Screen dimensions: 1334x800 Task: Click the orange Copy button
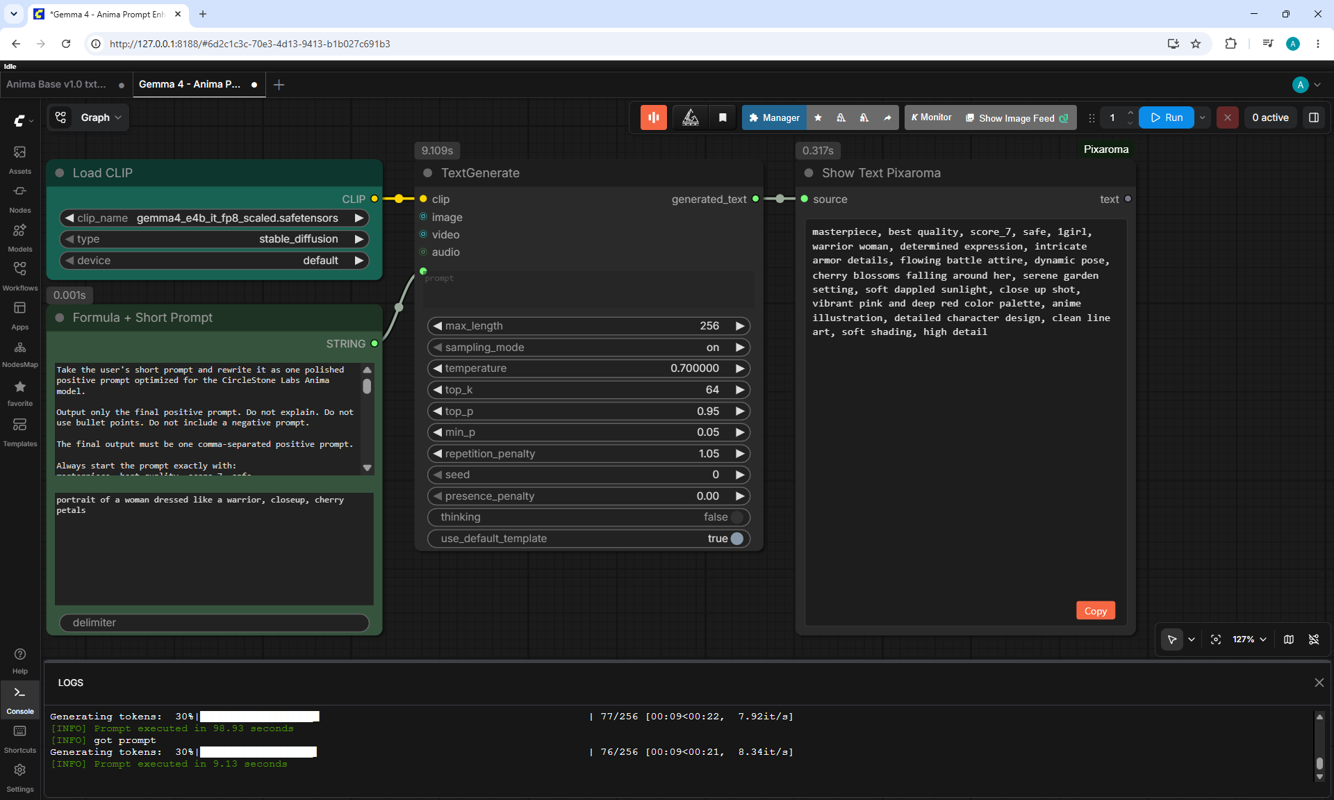(1095, 611)
